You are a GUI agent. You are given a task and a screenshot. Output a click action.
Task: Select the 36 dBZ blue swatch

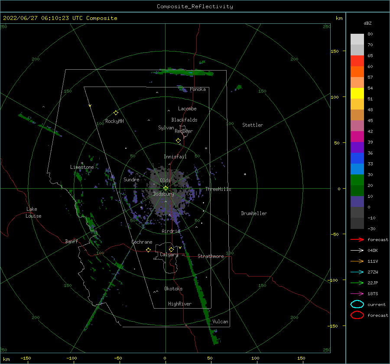coord(357,158)
